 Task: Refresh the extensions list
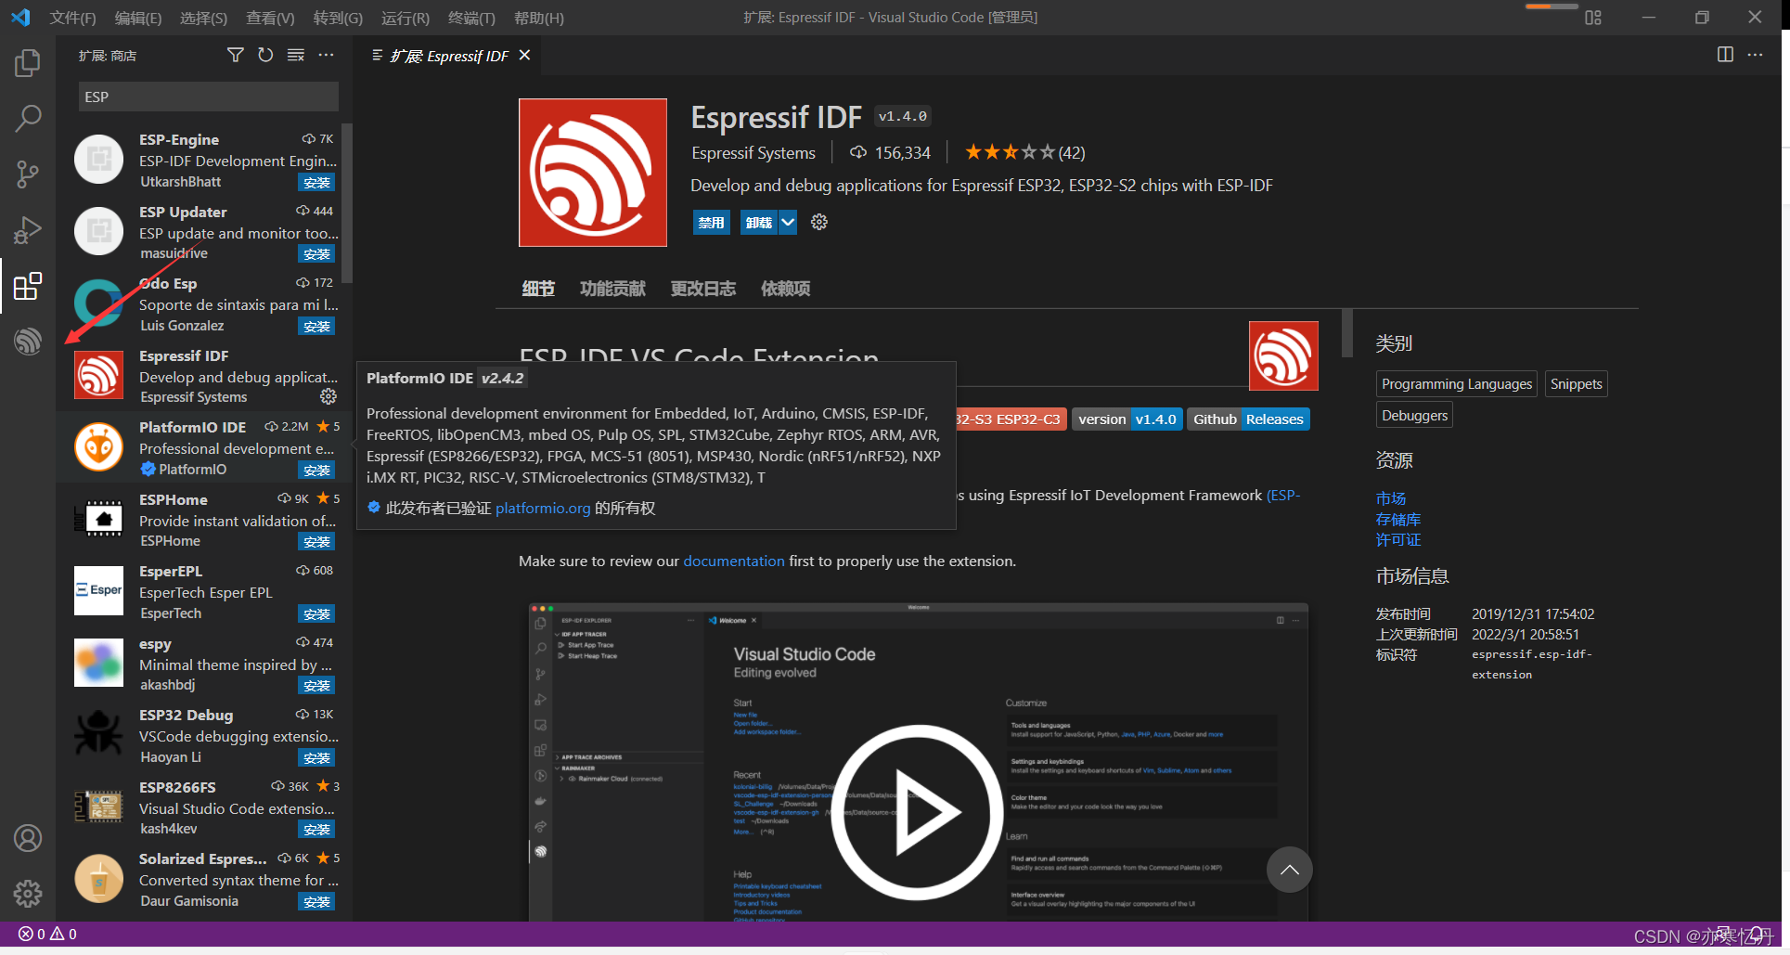click(265, 56)
